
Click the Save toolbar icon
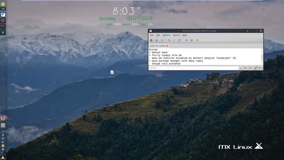click(162, 40)
